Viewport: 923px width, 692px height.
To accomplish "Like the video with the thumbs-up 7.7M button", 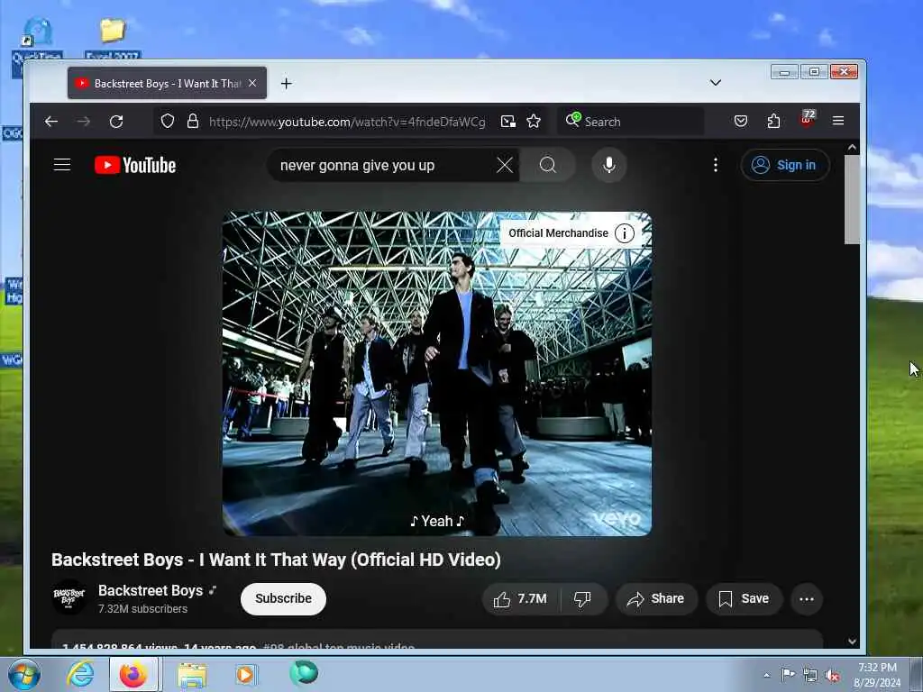I will point(521,599).
